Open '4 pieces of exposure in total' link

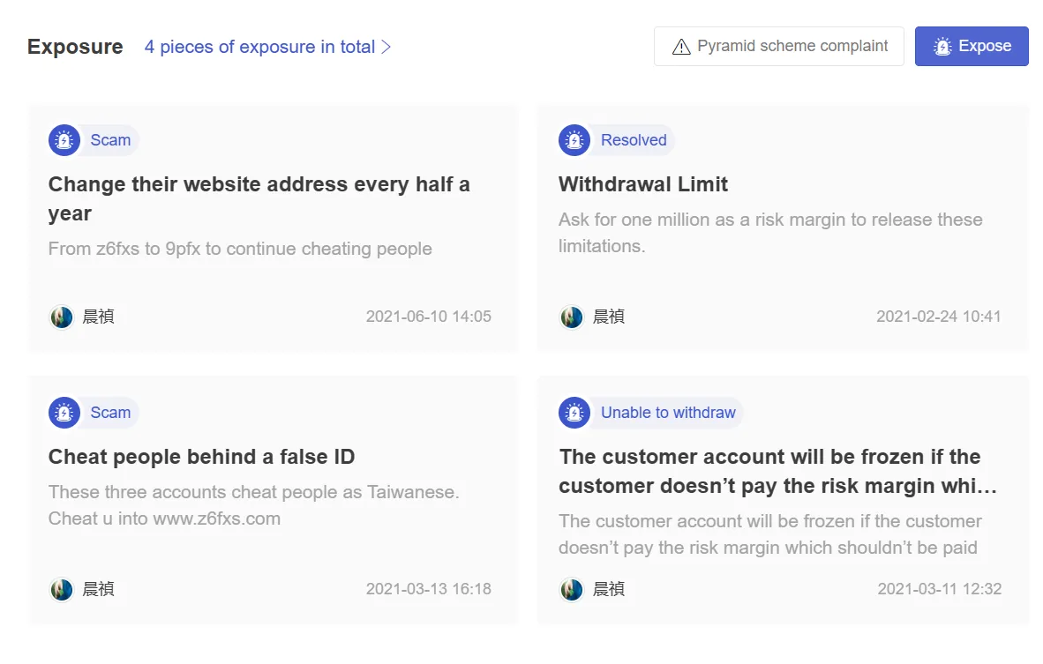(x=260, y=48)
